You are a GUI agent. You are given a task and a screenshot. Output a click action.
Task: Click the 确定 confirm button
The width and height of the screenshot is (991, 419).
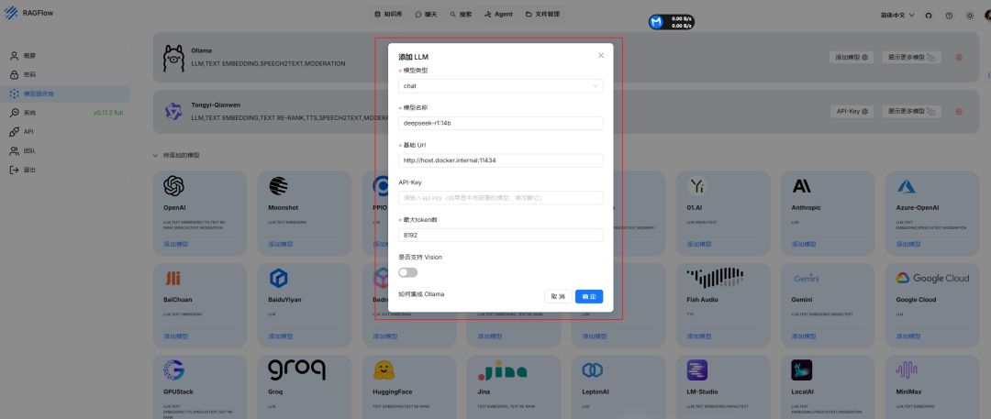click(589, 296)
